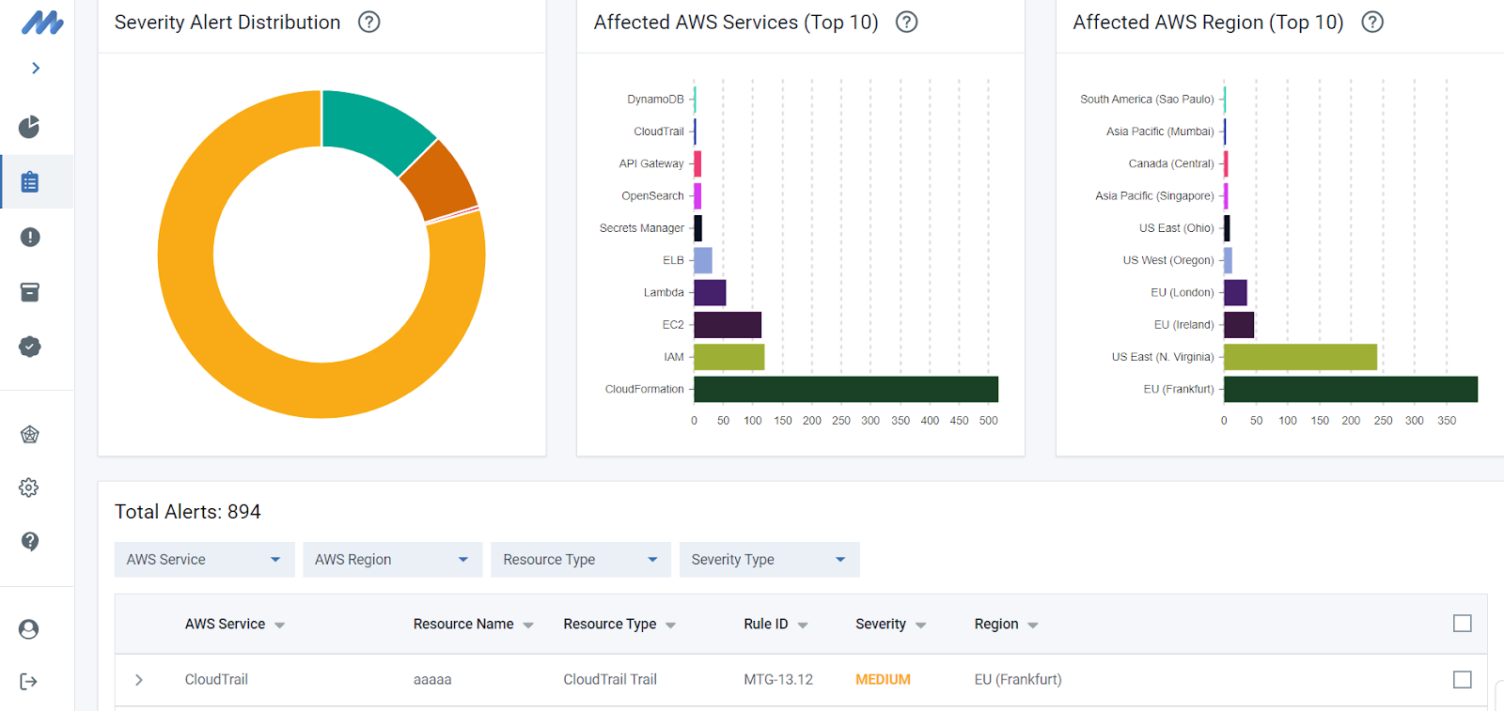The image size is (1504, 711).
Task: Expand the sidebar with the chevron arrow
Action: click(x=36, y=68)
